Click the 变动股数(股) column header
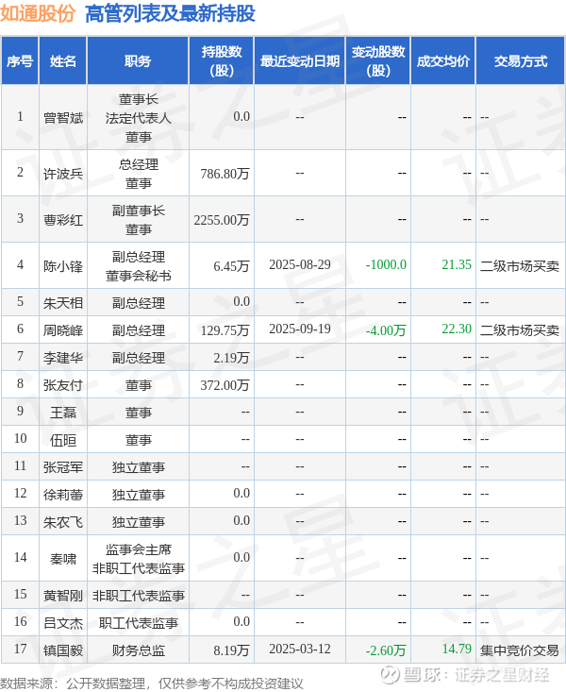Image resolution: width=566 pixels, height=692 pixels. point(378,61)
